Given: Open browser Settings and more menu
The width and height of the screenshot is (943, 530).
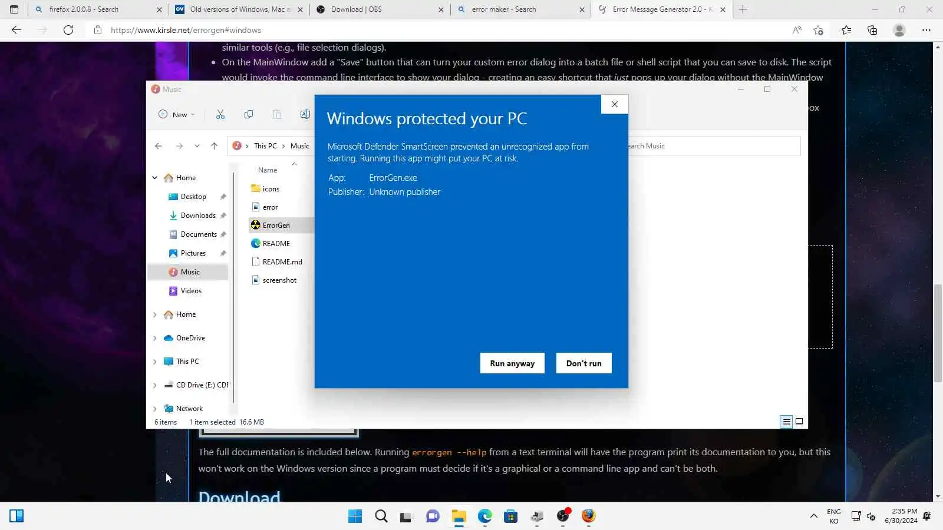Looking at the screenshot, I should [926, 30].
